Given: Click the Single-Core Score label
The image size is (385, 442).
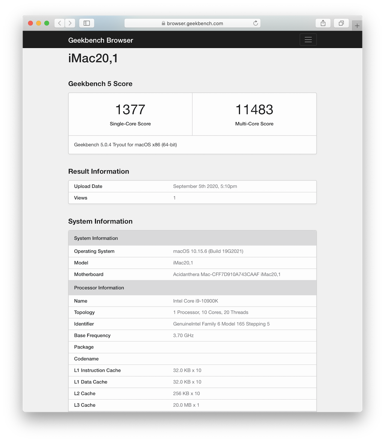Looking at the screenshot, I should (x=130, y=124).
